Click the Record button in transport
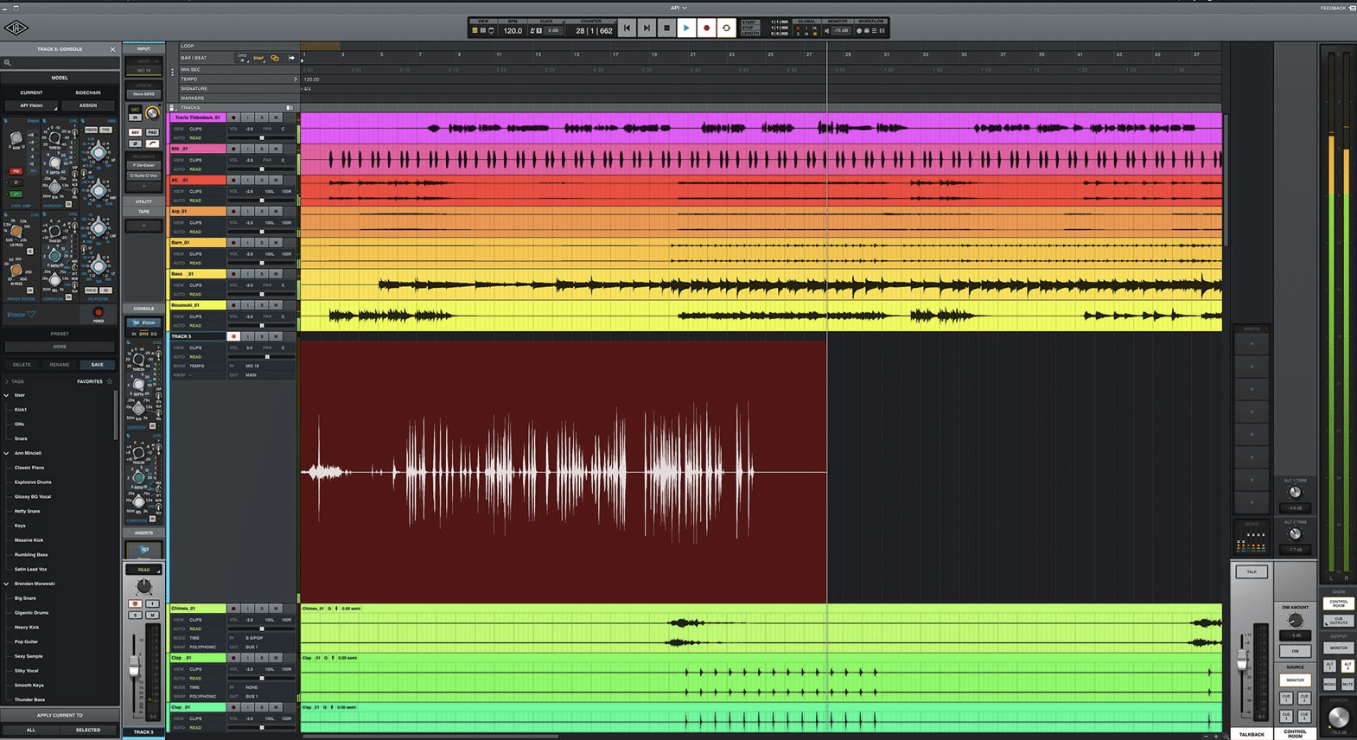This screenshot has height=740, width=1357. click(706, 29)
